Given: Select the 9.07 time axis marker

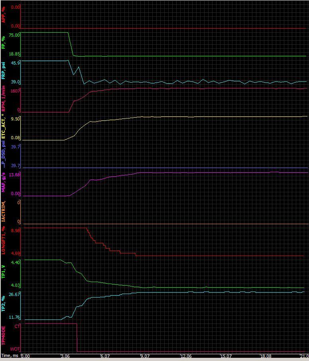Looking at the screenshot, I should point(145,356).
